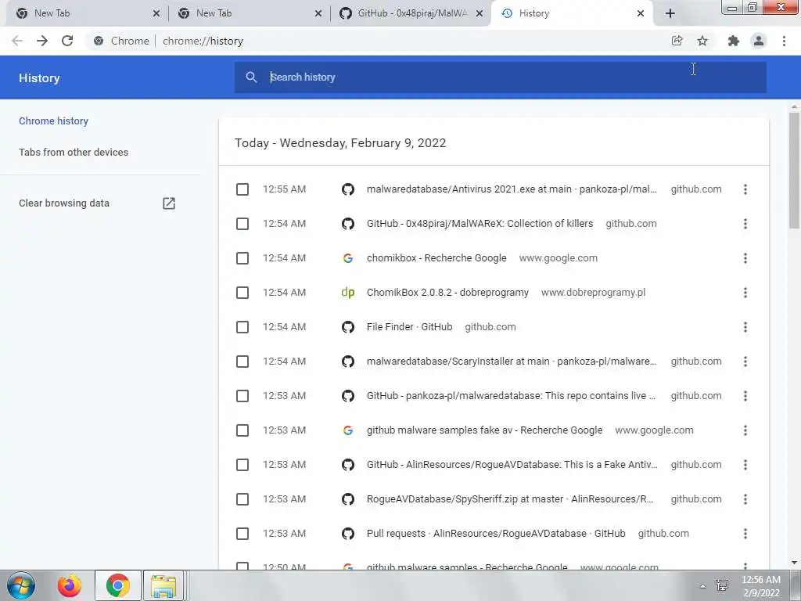This screenshot has width=801, height=601.
Task: Open a new tab with plus button
Action: coord(670,13)
